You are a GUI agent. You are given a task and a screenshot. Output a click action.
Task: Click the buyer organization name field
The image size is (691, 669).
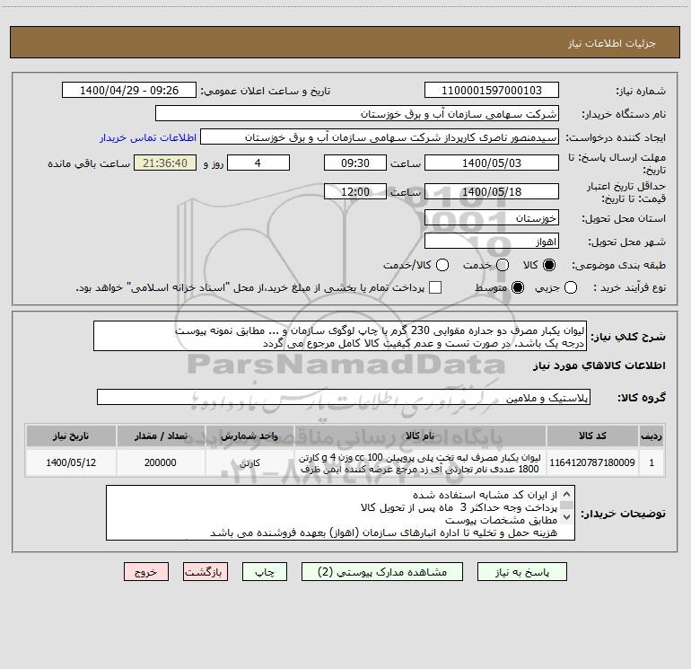(x=357, y=114)
